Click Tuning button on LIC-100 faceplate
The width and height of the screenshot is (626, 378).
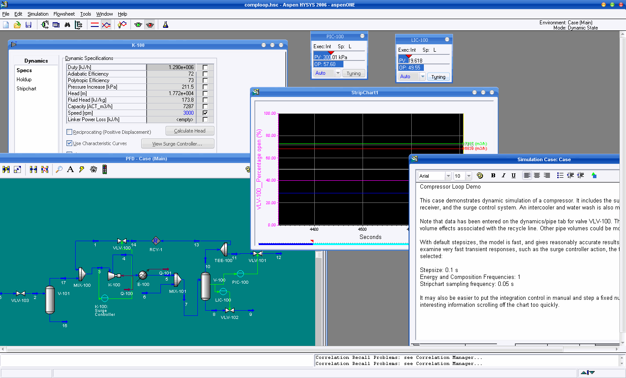tap(438, 77)
